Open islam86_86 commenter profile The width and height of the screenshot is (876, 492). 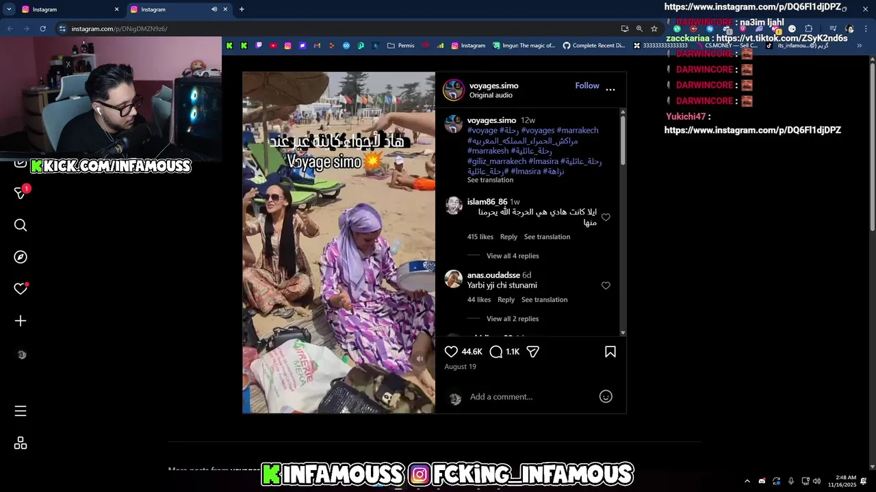pos(487,202)
